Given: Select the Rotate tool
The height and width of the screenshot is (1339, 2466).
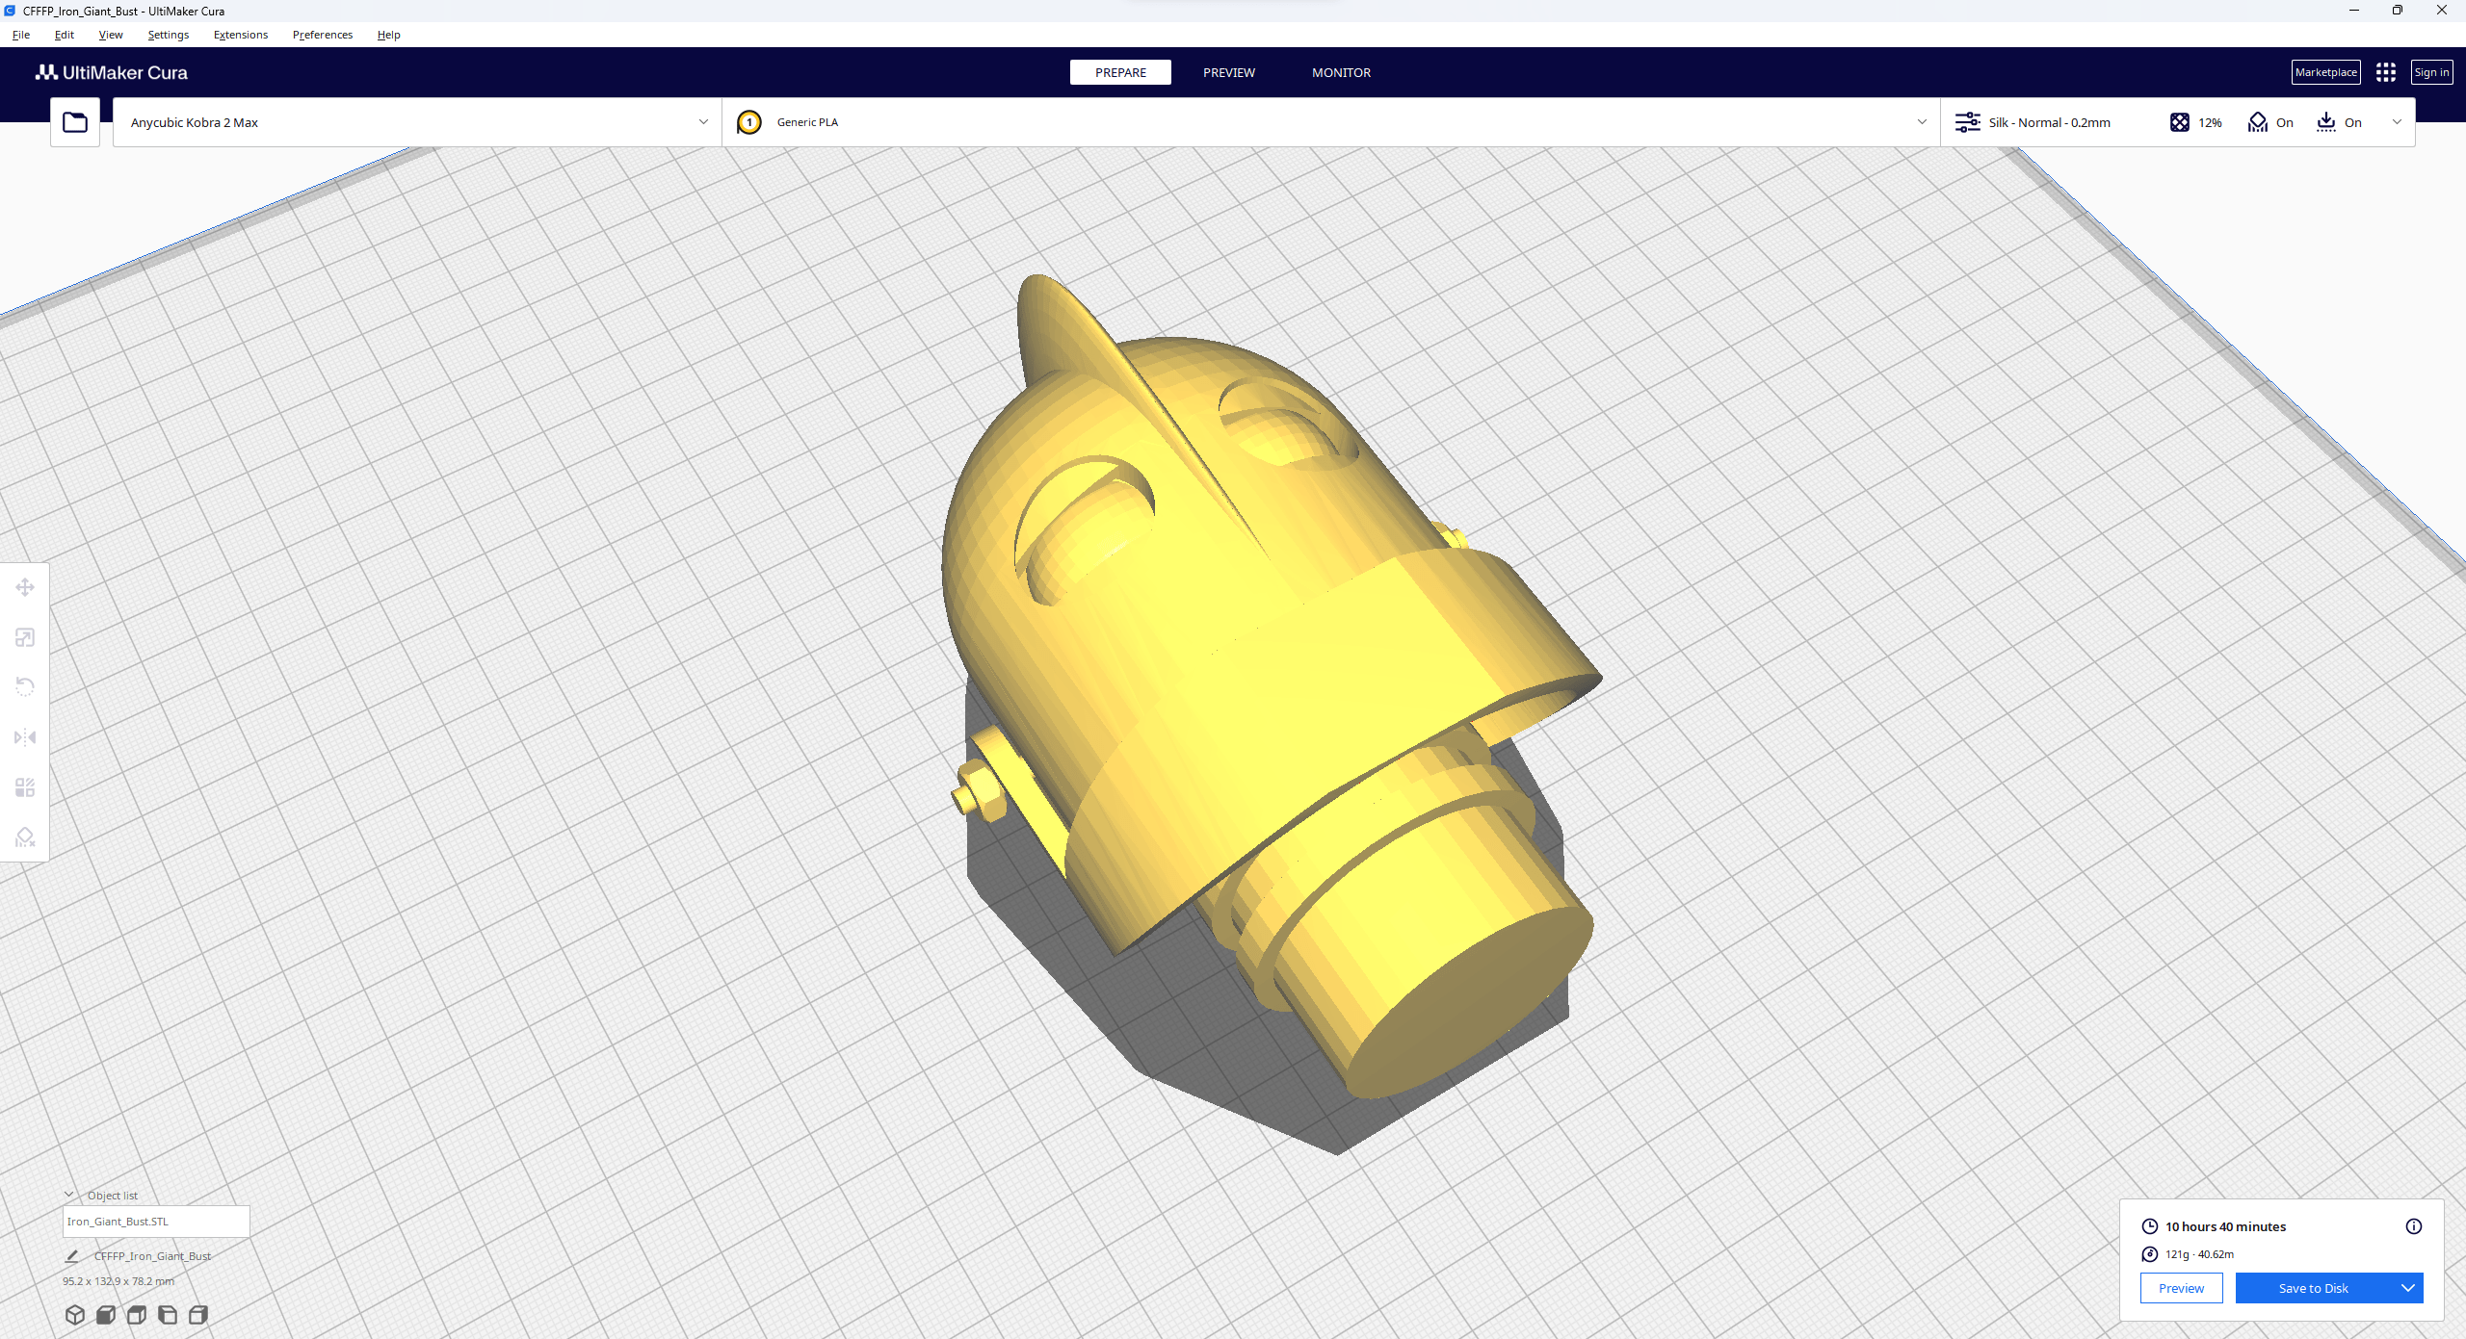Looking at the screenshot, I should click(x=25, y=687).
